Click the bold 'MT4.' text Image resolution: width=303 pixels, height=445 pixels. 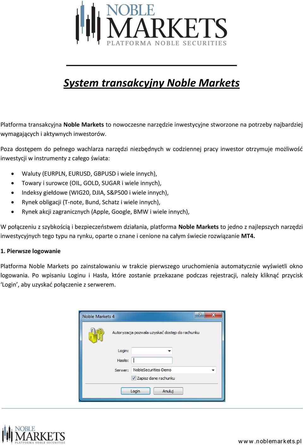point(248,236)
